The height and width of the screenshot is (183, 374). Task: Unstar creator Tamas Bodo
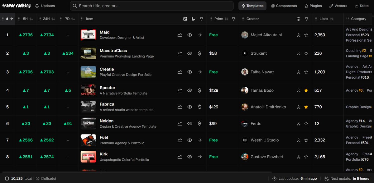point(306,90)
